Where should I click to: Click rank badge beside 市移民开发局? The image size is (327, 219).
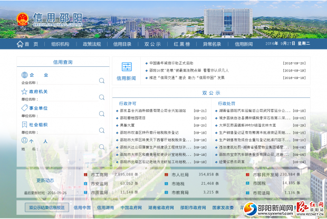coord(247,175)
